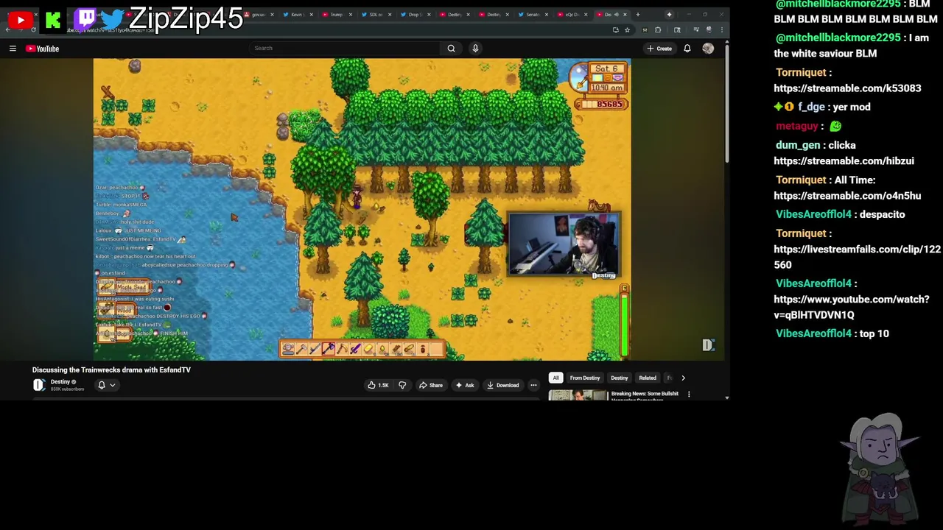
Task: Click the video title text
Action: click(x=111, y=370)
